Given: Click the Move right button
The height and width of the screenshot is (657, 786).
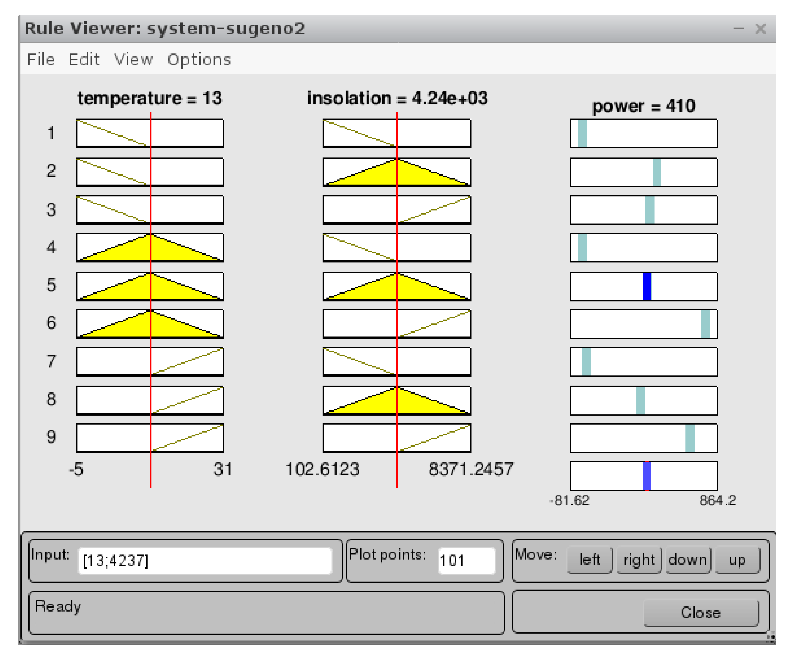Looking at the screenshot, I should [639, 560].
